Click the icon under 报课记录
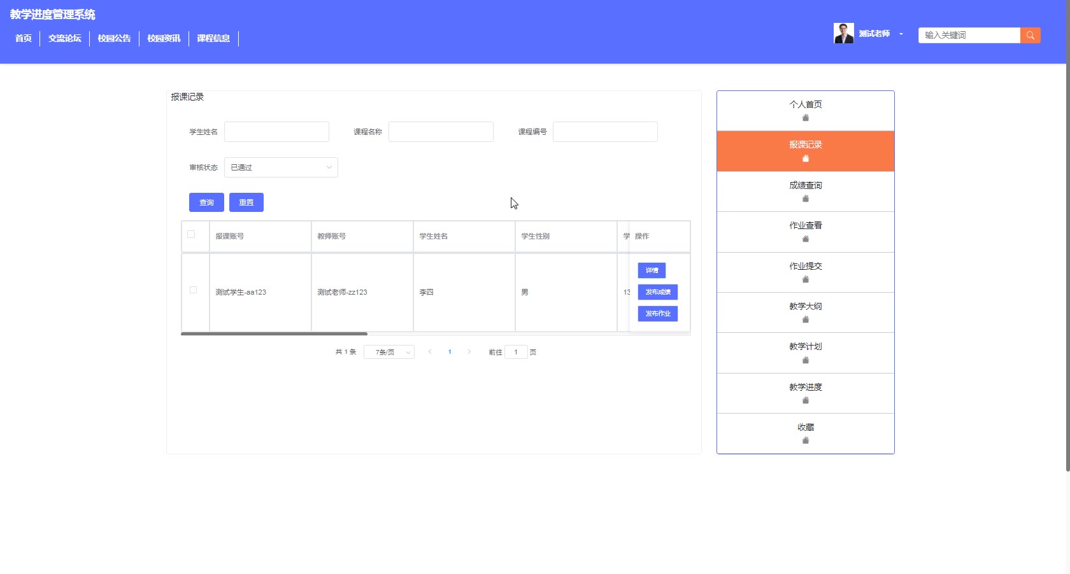The image size is (1070, 574). (x=806, y=158)
